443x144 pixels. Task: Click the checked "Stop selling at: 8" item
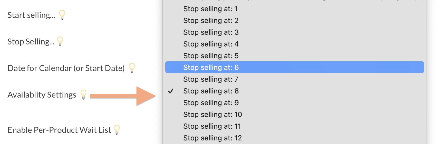coord(211,91)
